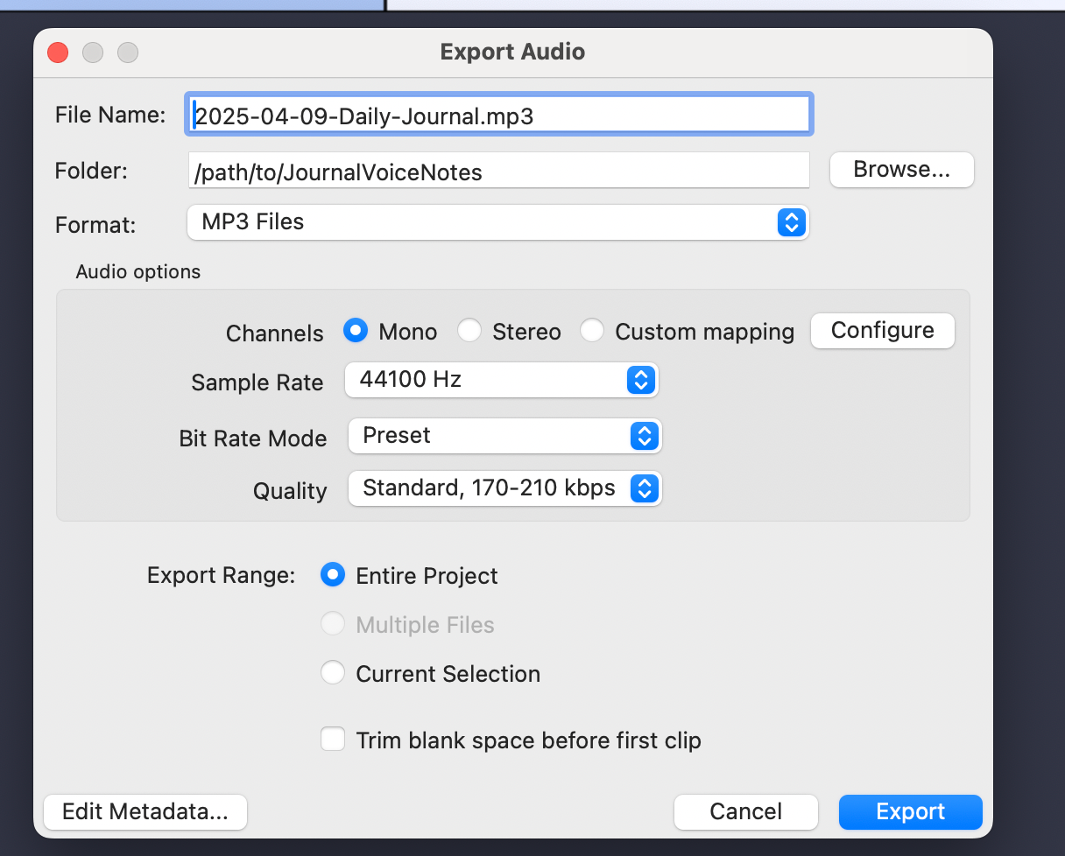Select the Stereo channels option
Screen dimensions: 1065x856
(469, 331)
